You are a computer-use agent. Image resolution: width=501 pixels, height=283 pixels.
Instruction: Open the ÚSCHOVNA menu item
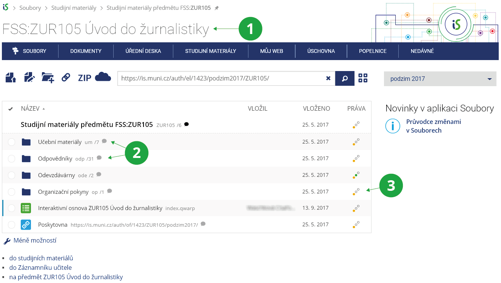point(321,51)
